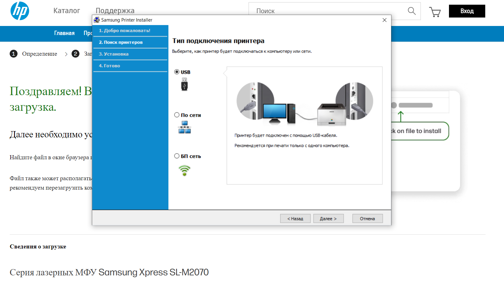Image resolution: width=504 pixels, height=291 pixels.
Task: Select the USB connection radio button
Action: 177,72
